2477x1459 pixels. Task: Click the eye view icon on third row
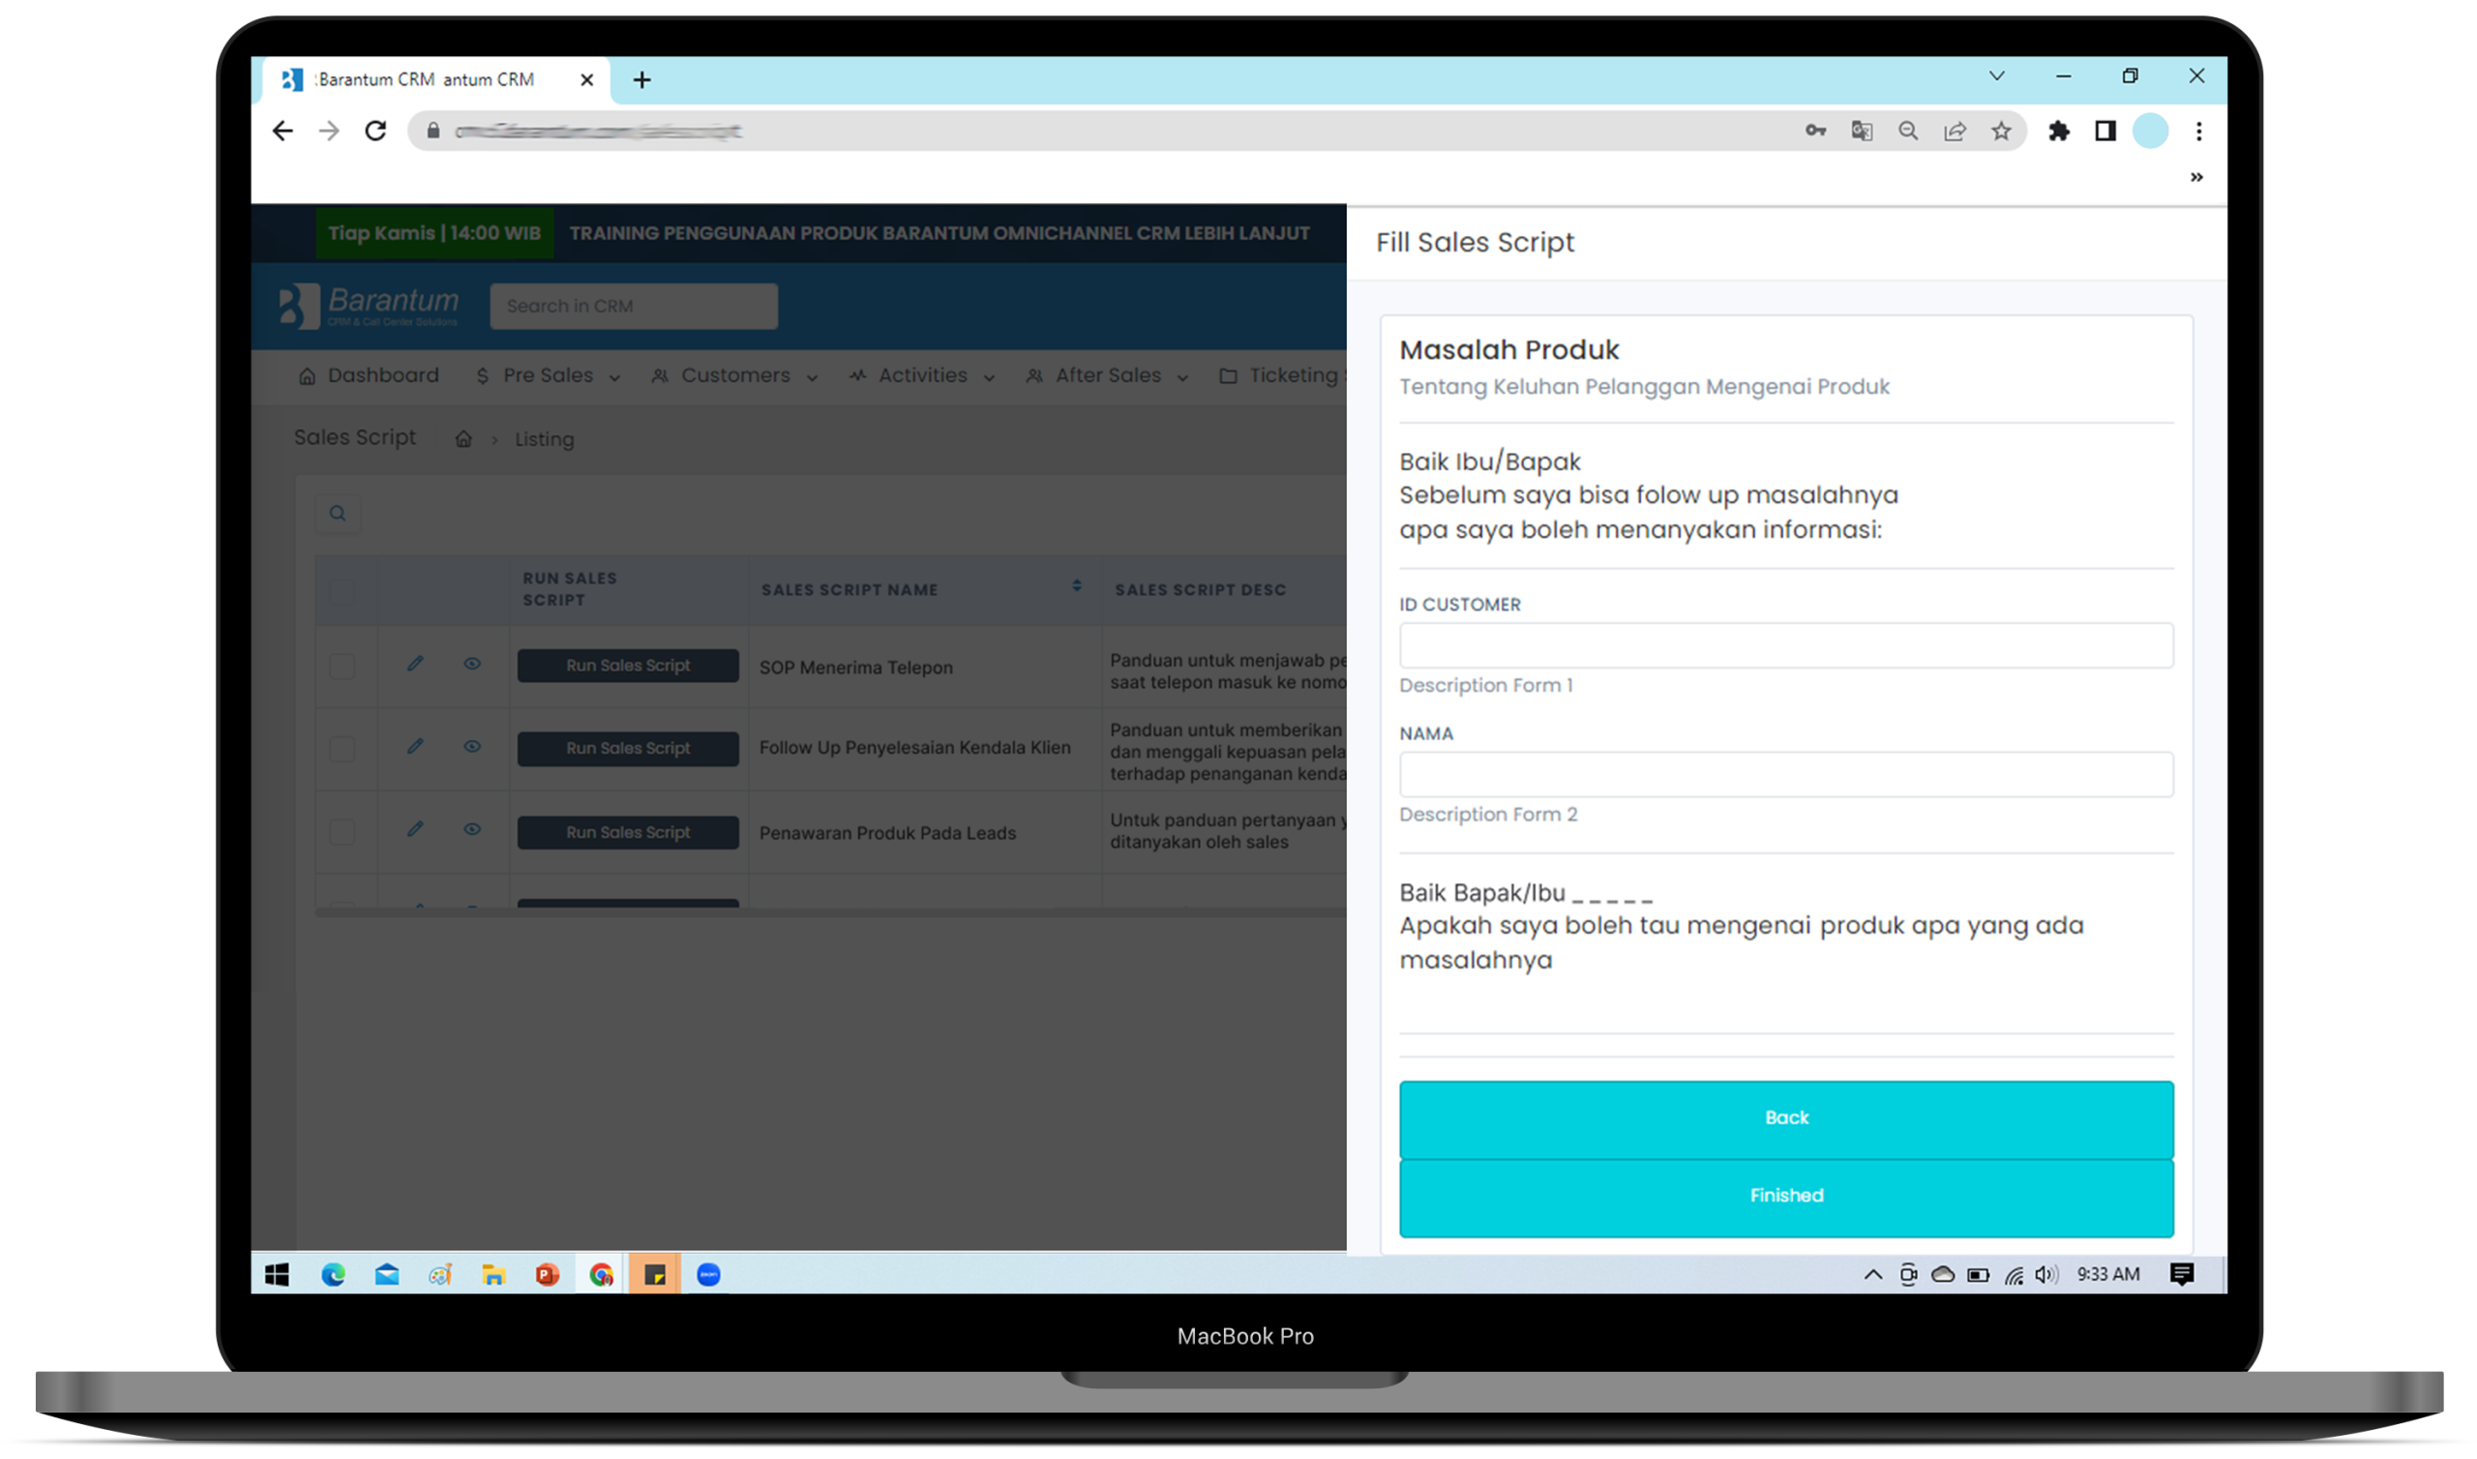(471, 830)
